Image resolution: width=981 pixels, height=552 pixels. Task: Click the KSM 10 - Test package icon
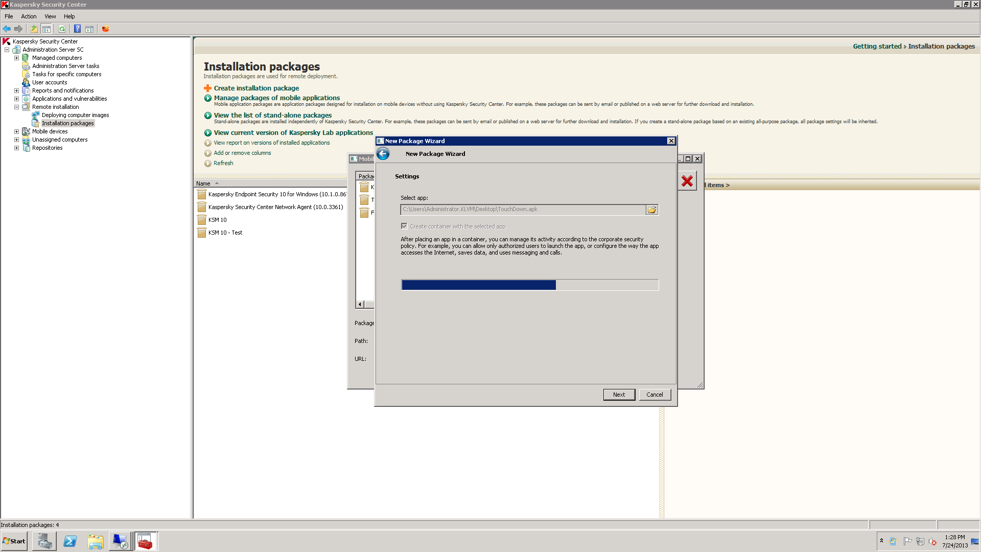point(202,233)
